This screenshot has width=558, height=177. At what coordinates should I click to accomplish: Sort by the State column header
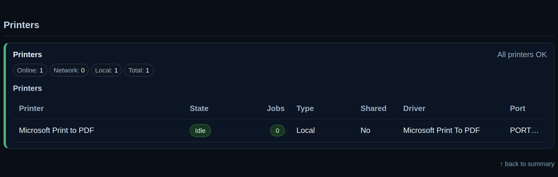199,108
